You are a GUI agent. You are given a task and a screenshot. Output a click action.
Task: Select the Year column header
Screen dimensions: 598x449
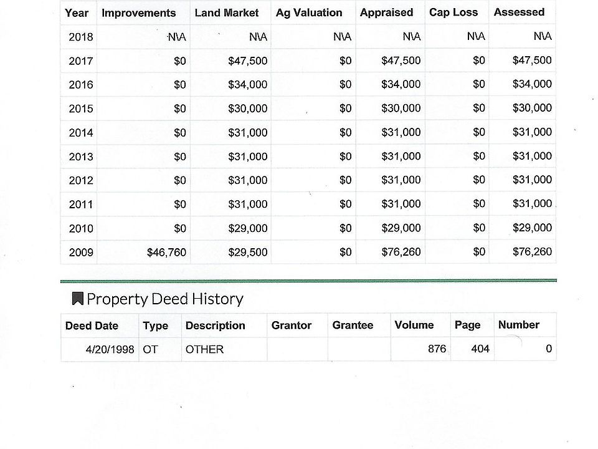(77, 13)
